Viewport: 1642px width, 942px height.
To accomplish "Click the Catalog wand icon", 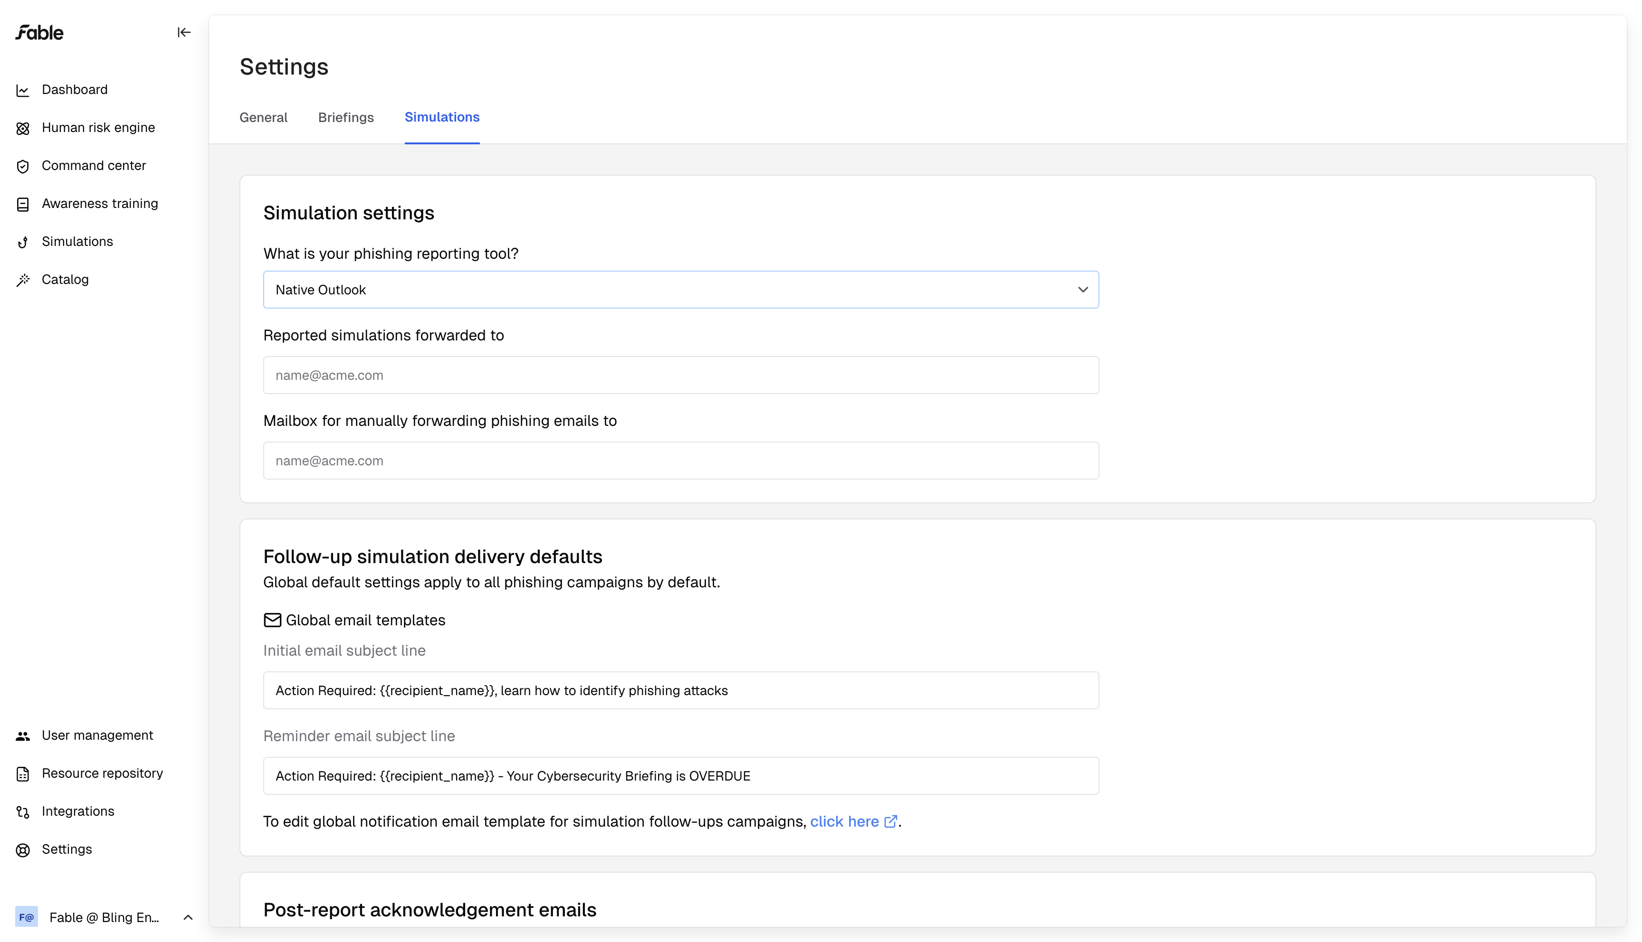I will 23,280.
